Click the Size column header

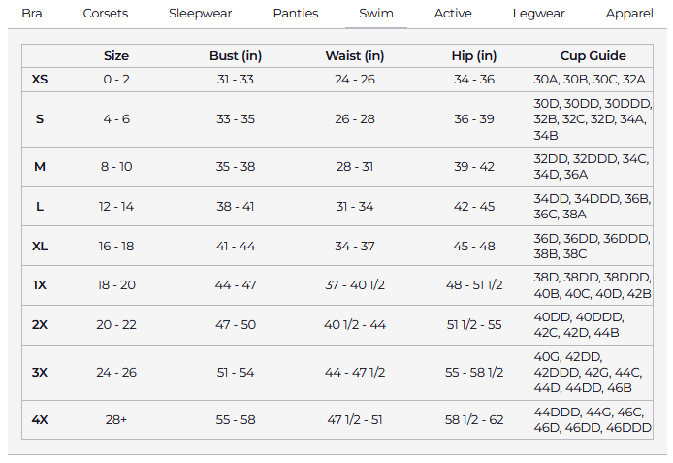point(116,56)
